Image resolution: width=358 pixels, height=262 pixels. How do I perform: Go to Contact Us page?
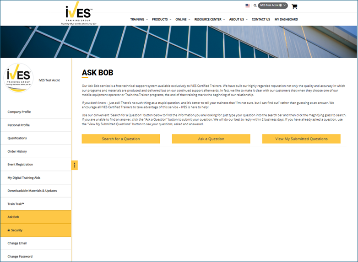[x=261, y=20]
